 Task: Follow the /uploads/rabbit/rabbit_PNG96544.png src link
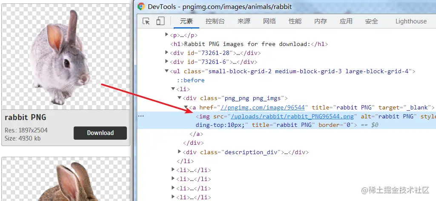tap(293, 116)
